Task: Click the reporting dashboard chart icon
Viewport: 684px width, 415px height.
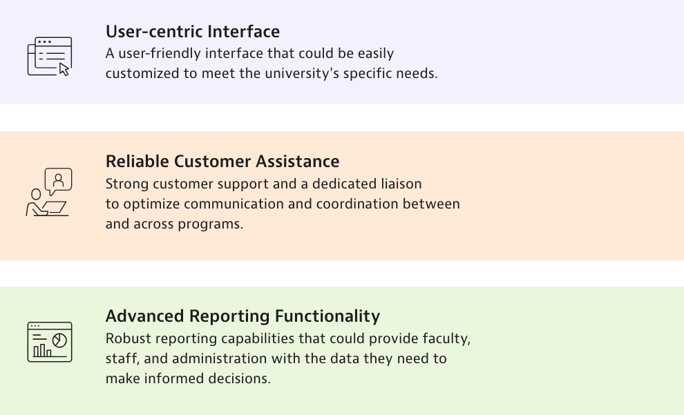Action: [50, 342]
